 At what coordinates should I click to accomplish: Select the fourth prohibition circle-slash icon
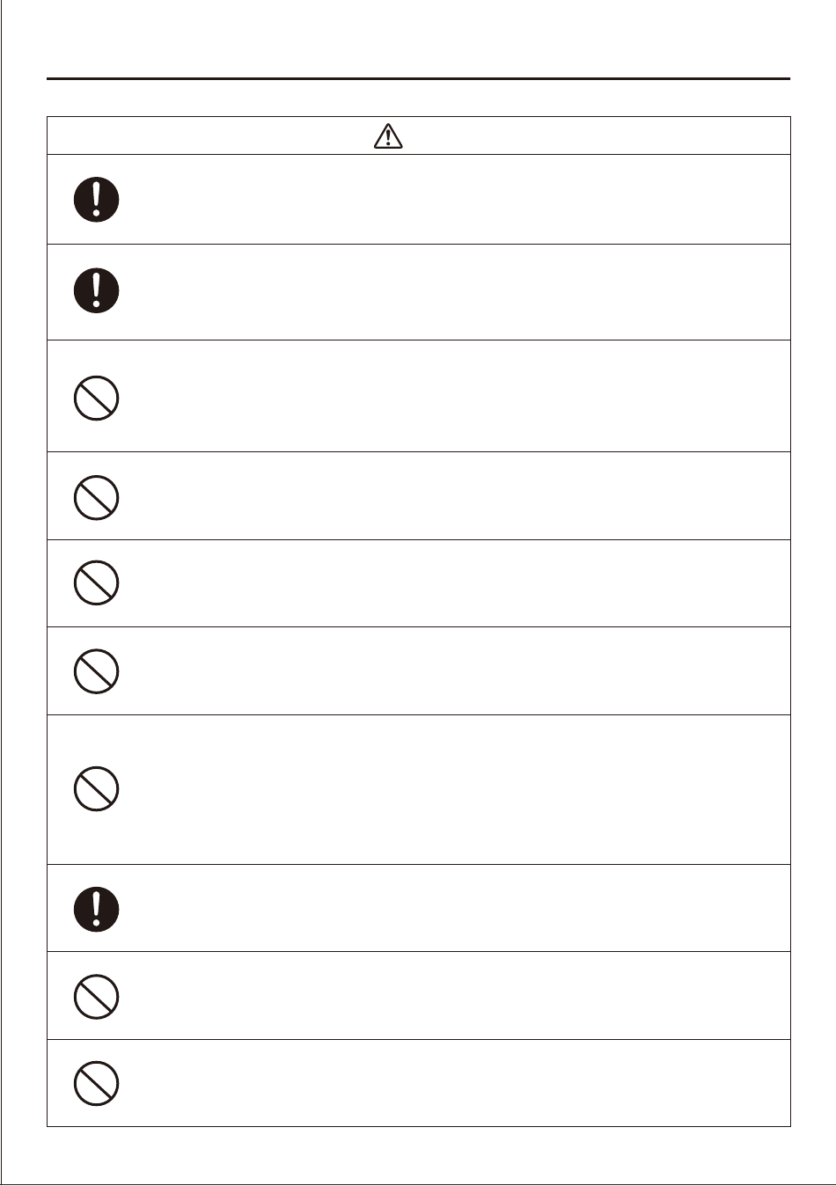coord(97,671)
